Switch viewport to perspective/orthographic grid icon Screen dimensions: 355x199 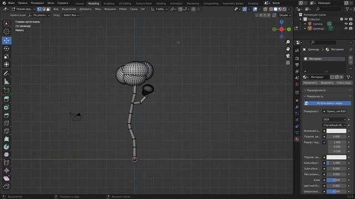point(288,62)
